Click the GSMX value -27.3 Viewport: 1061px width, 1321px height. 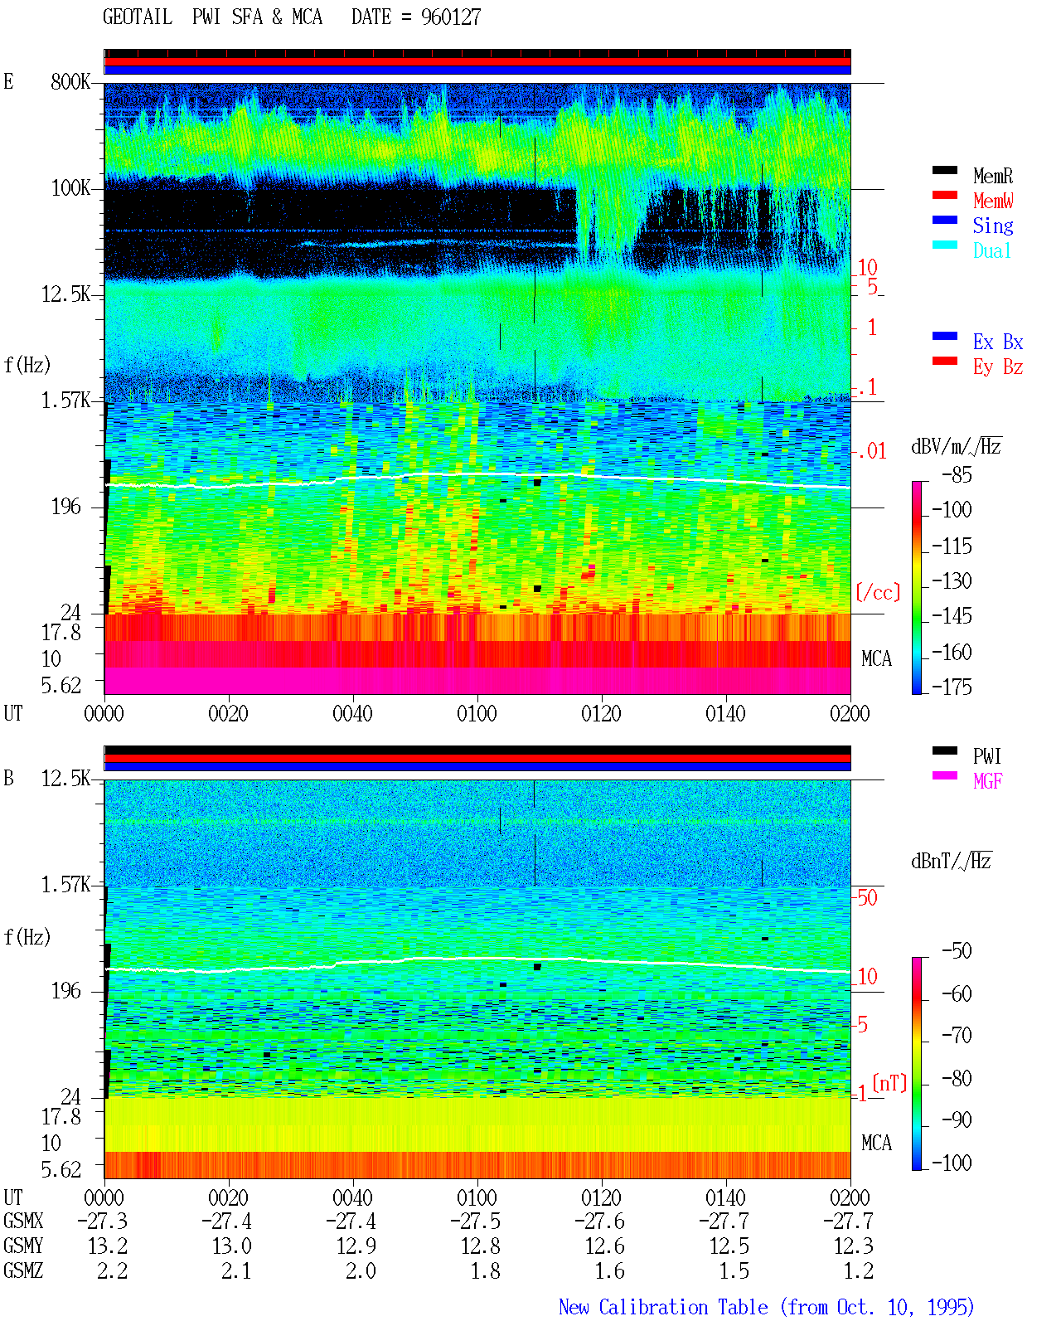click(x=103, y=1221)
